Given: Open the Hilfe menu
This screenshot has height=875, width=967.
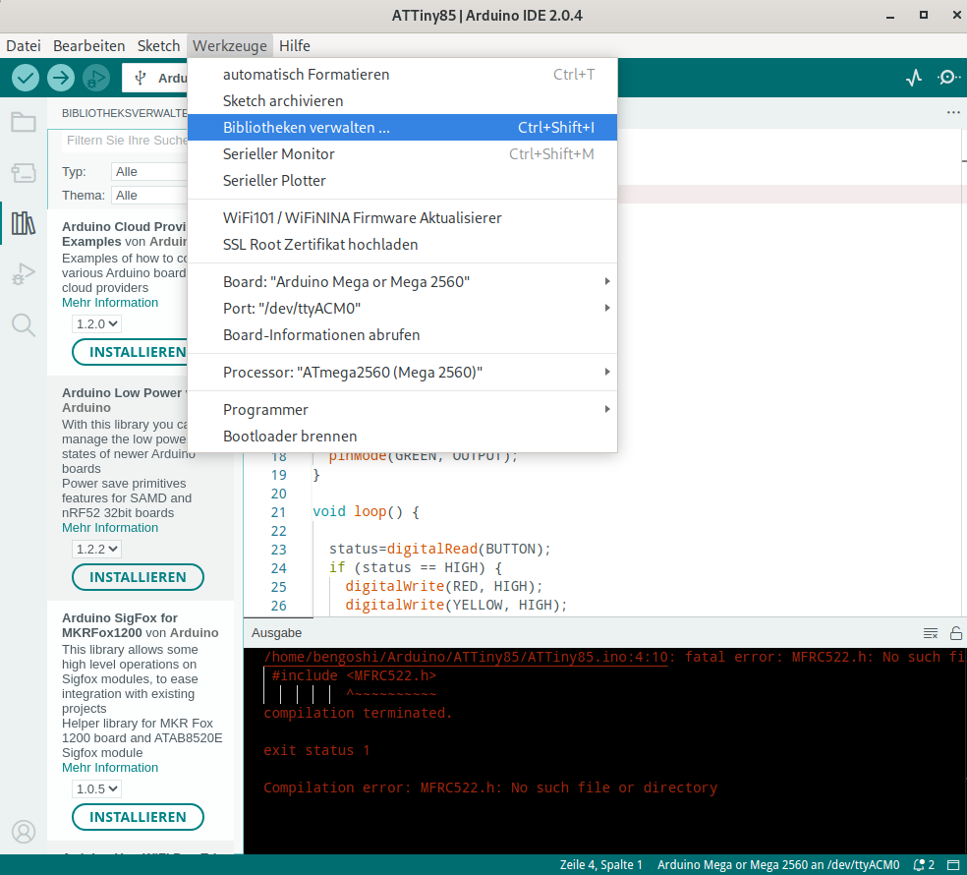Looking at the screenshot, I should coord(294,45).
